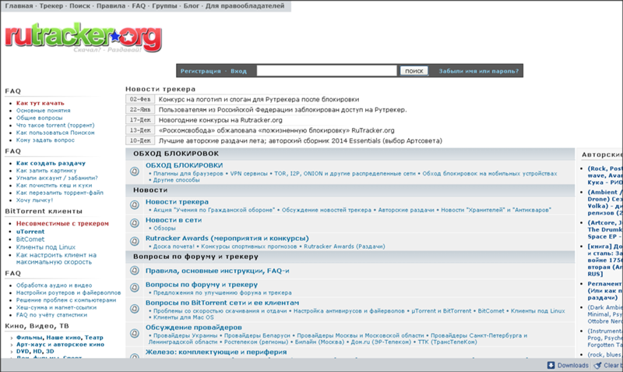
Task: Click the Регистрация link
Action: (x=200, y=71)
